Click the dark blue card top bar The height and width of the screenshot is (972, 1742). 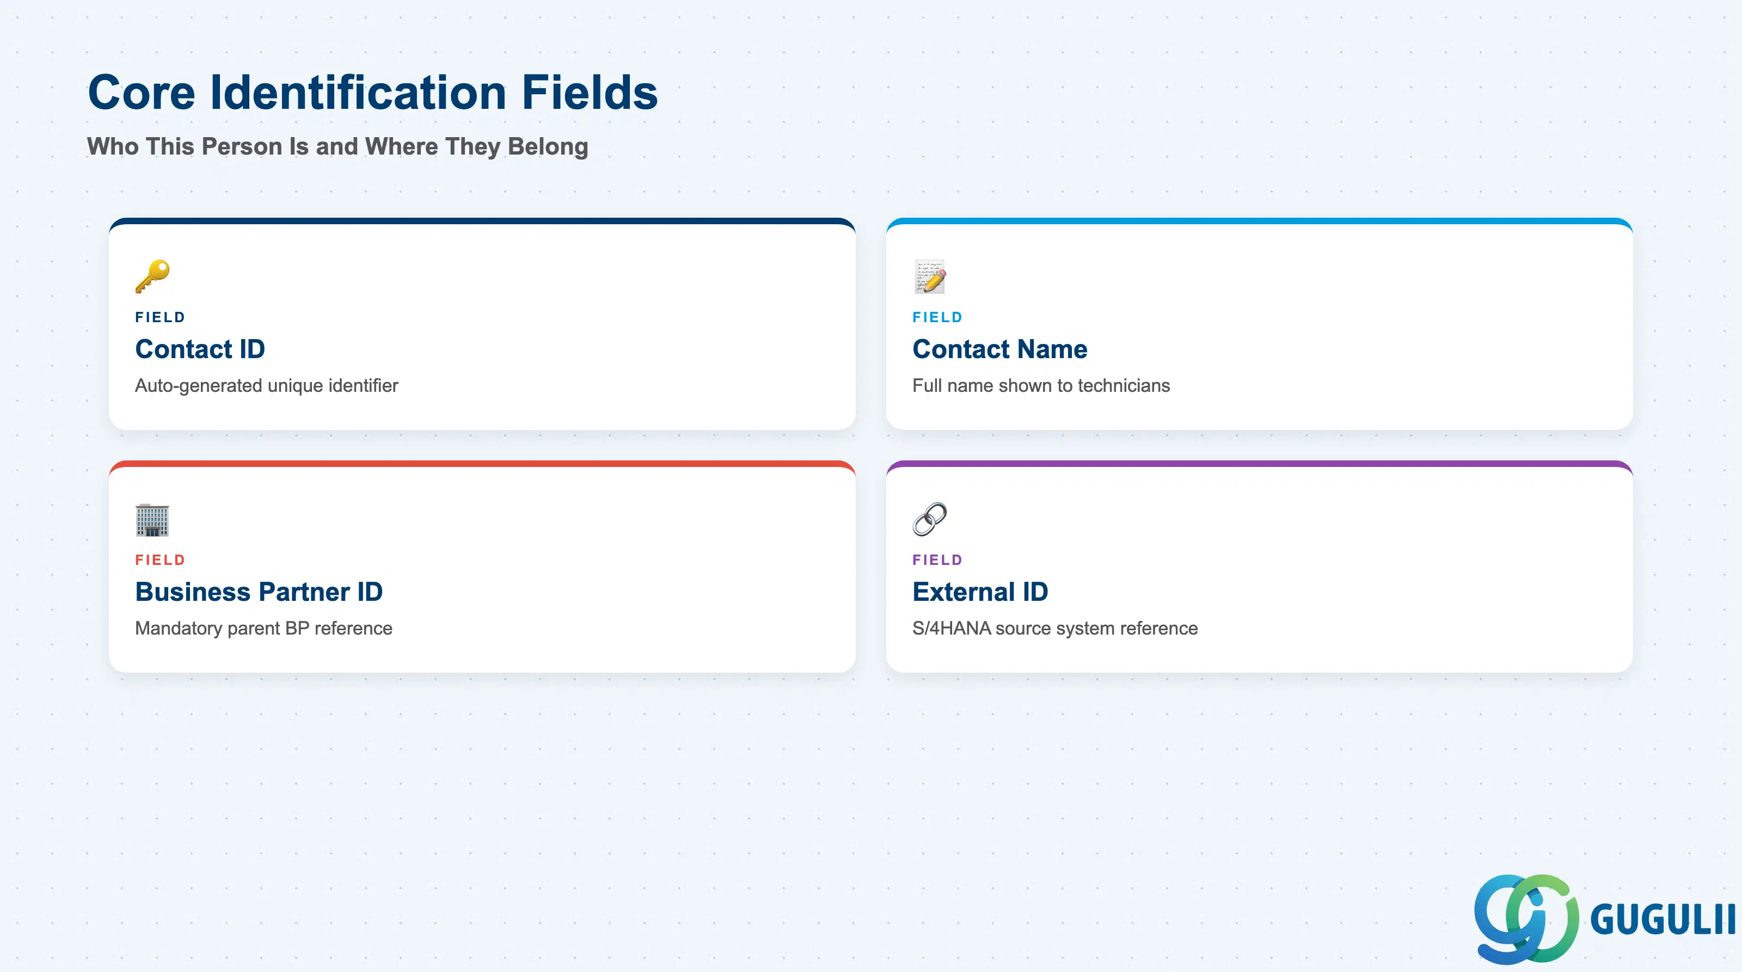(482, 221)
